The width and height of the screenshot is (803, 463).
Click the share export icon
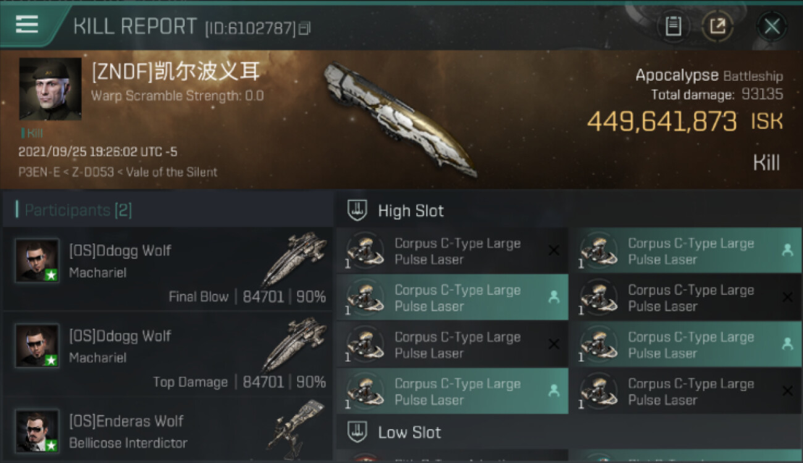tap(718, 27)
